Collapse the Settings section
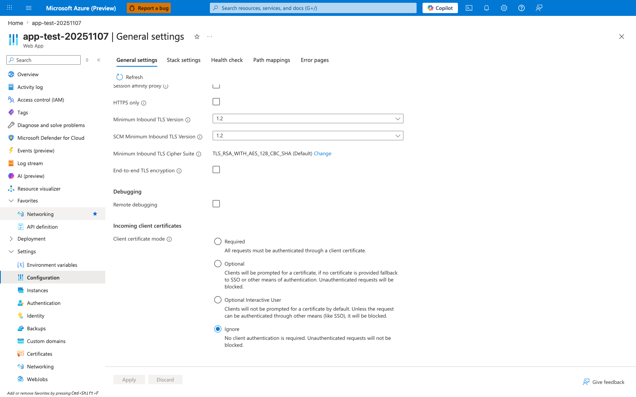 tap(11, 251)
